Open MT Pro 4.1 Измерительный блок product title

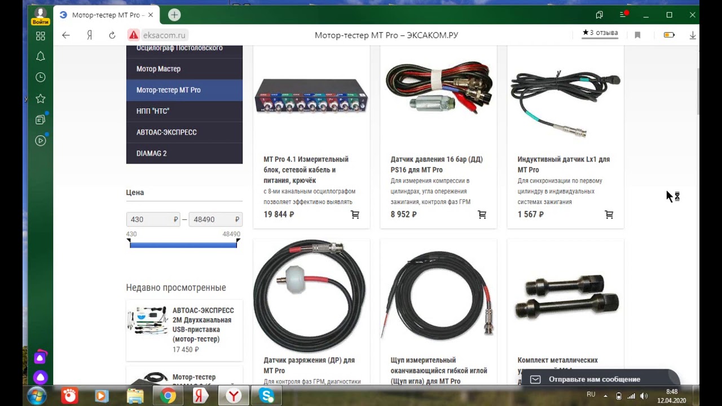[x=306, y=170]
